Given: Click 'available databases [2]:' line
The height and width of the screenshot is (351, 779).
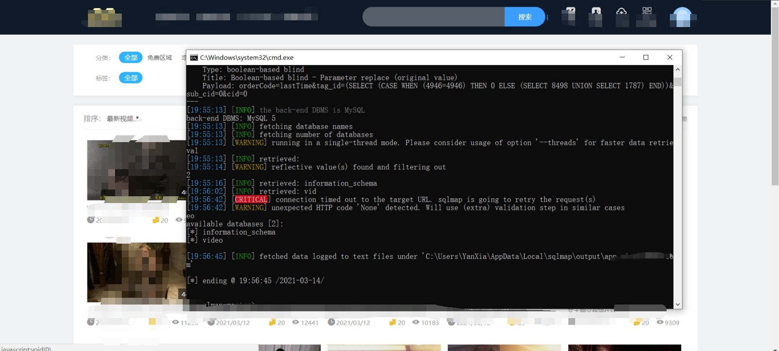Looking at the screenshot, I should coord(235,224).
